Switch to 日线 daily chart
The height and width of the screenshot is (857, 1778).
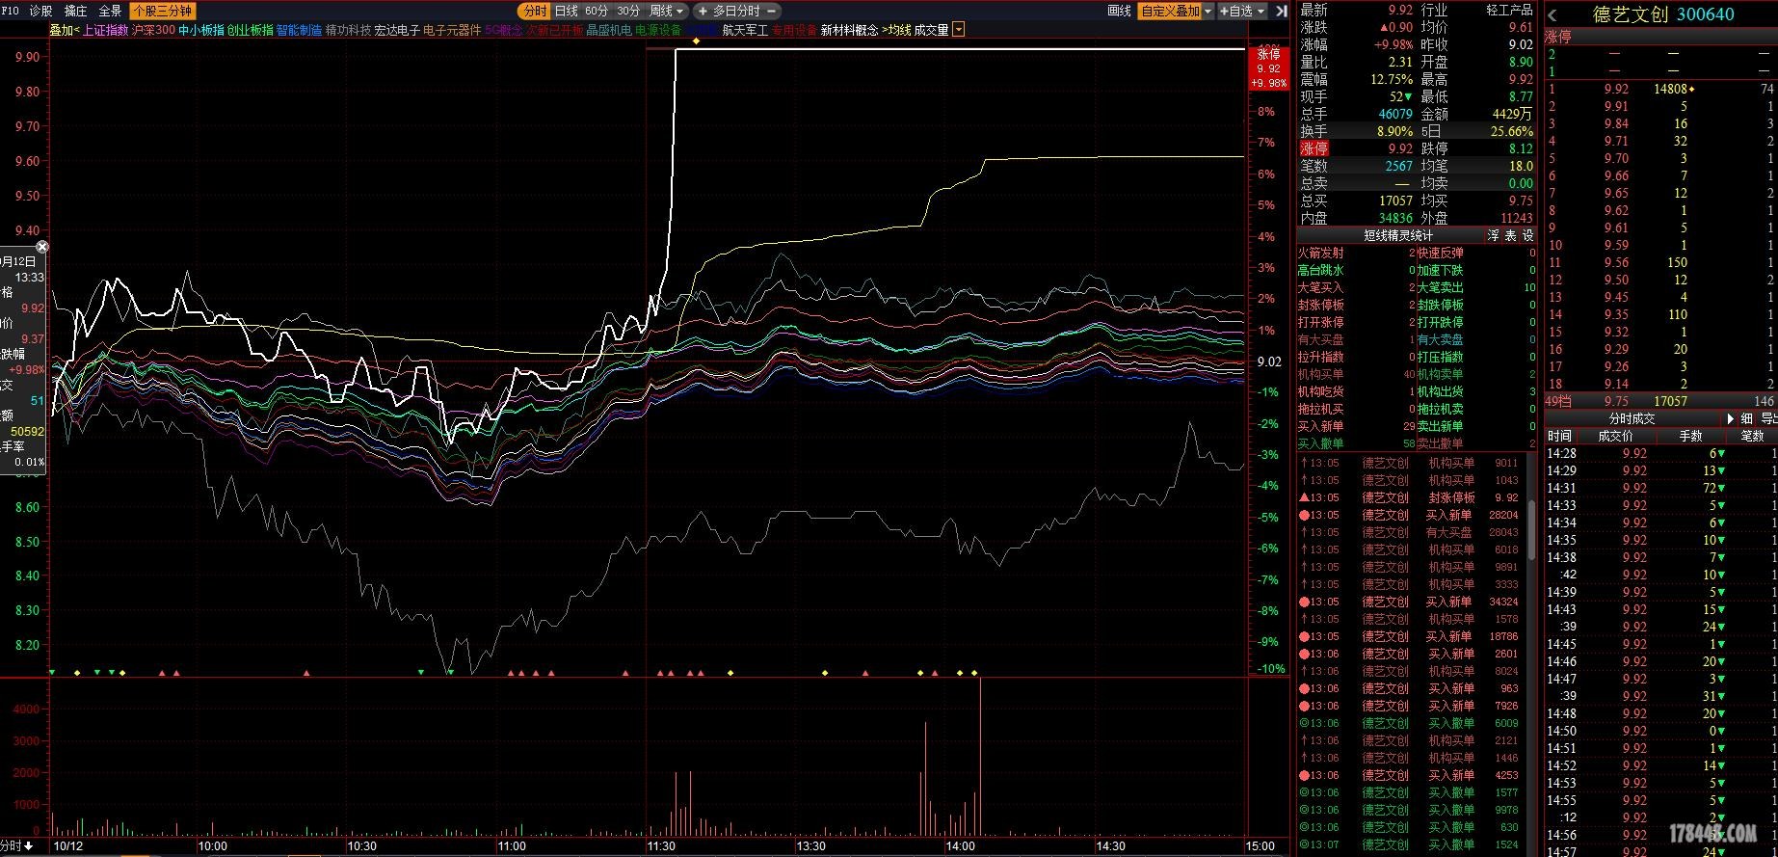pos(566,11)
